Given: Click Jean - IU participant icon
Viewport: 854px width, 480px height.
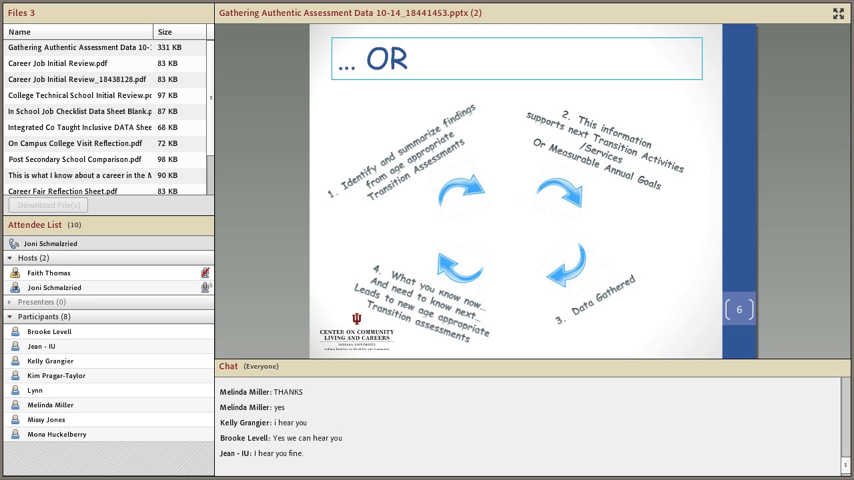Looking at the screenshot, I should click(x=15, y=346).
